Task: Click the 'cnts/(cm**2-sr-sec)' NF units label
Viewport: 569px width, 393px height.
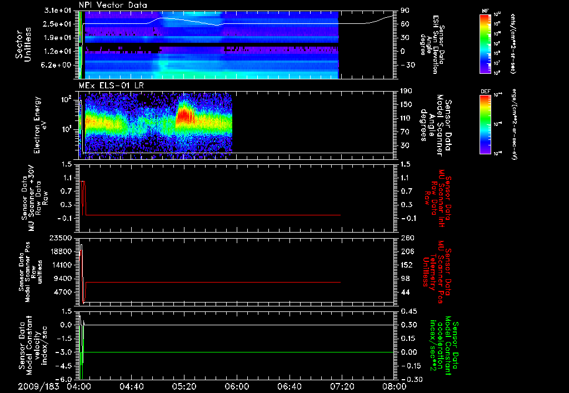Action: pyautogui.click(x=513, y=43)
